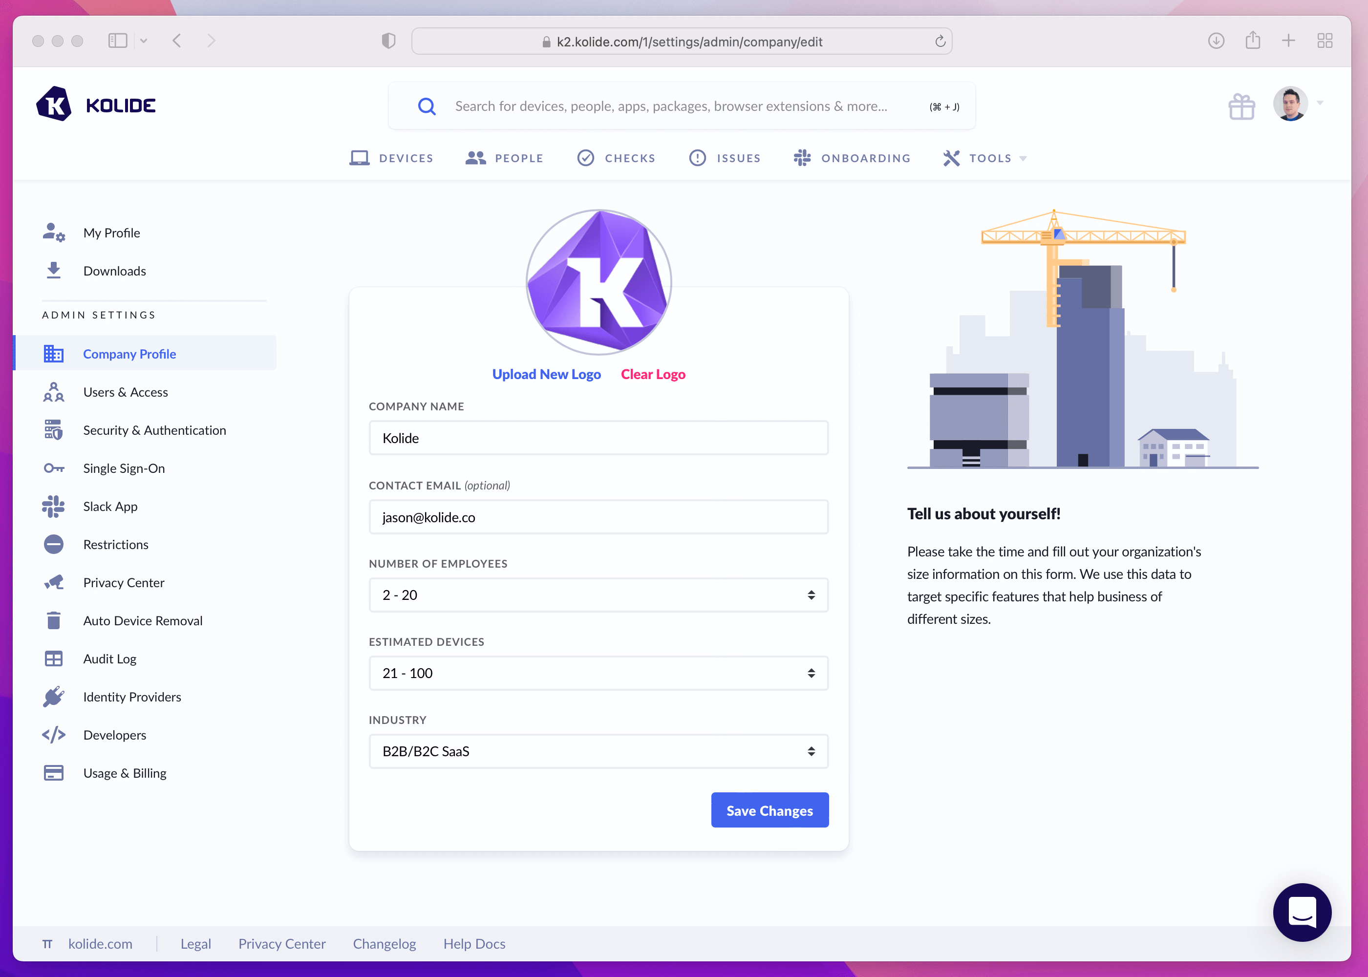Click the Save Changes button
The image size is (1368, 977).
[769, 810]
